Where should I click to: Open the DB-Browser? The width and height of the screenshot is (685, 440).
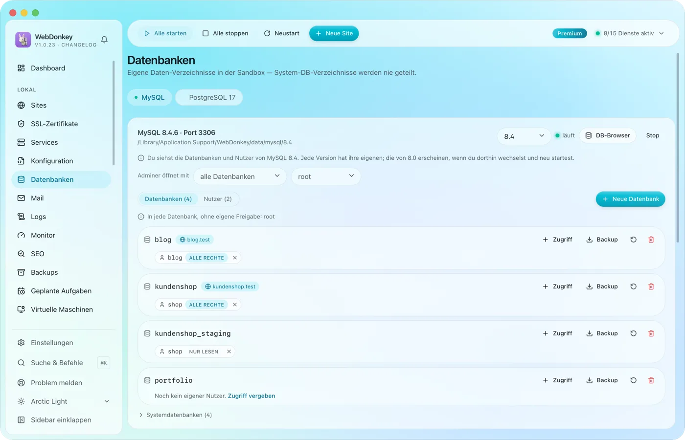coord(608,135)
